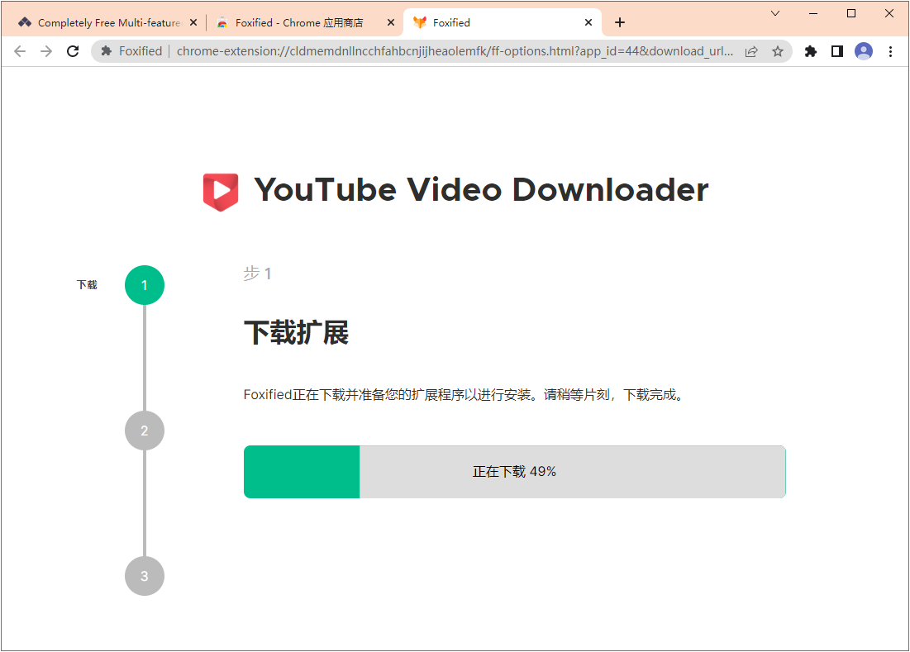910x652 pixels.
Task: Bookmark this page with the star icon
Action: [x=778, y=51]
